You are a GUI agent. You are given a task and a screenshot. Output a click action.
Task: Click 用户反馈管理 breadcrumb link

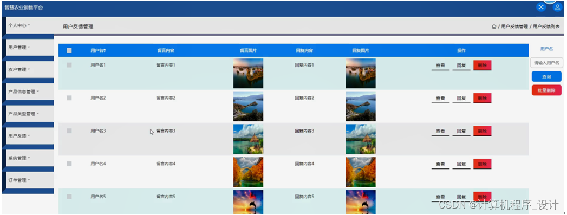point(514,27)
